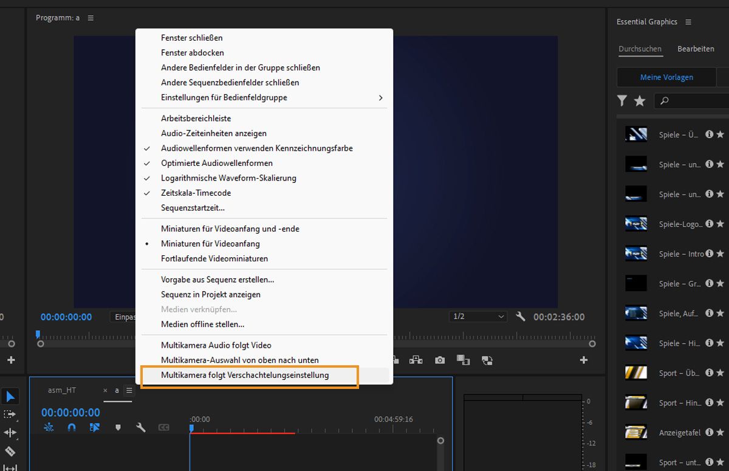Uncheck Optimierte Audiowellenformen
This screenshot has width=729, height=471.
click(216, 163)
